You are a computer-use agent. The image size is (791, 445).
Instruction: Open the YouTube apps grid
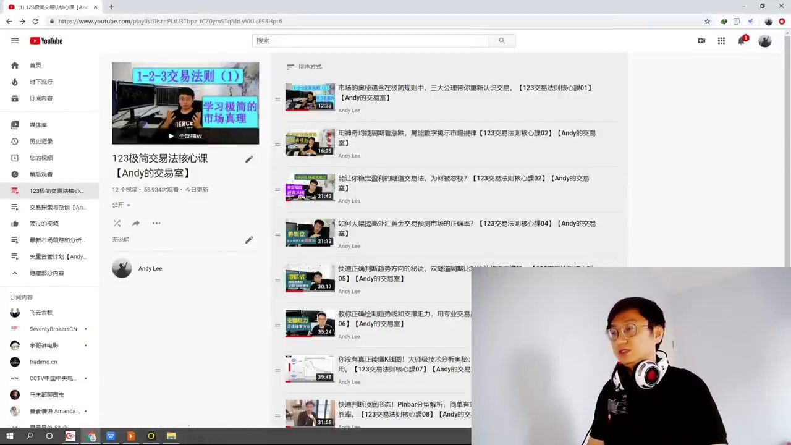[721, 41]
